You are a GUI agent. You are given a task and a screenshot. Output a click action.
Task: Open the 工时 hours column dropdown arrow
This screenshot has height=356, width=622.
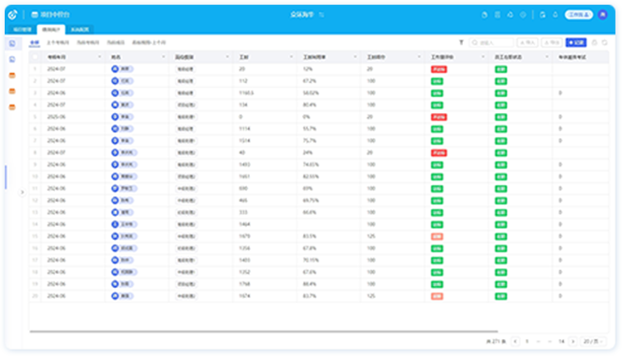tap(291, 57)
